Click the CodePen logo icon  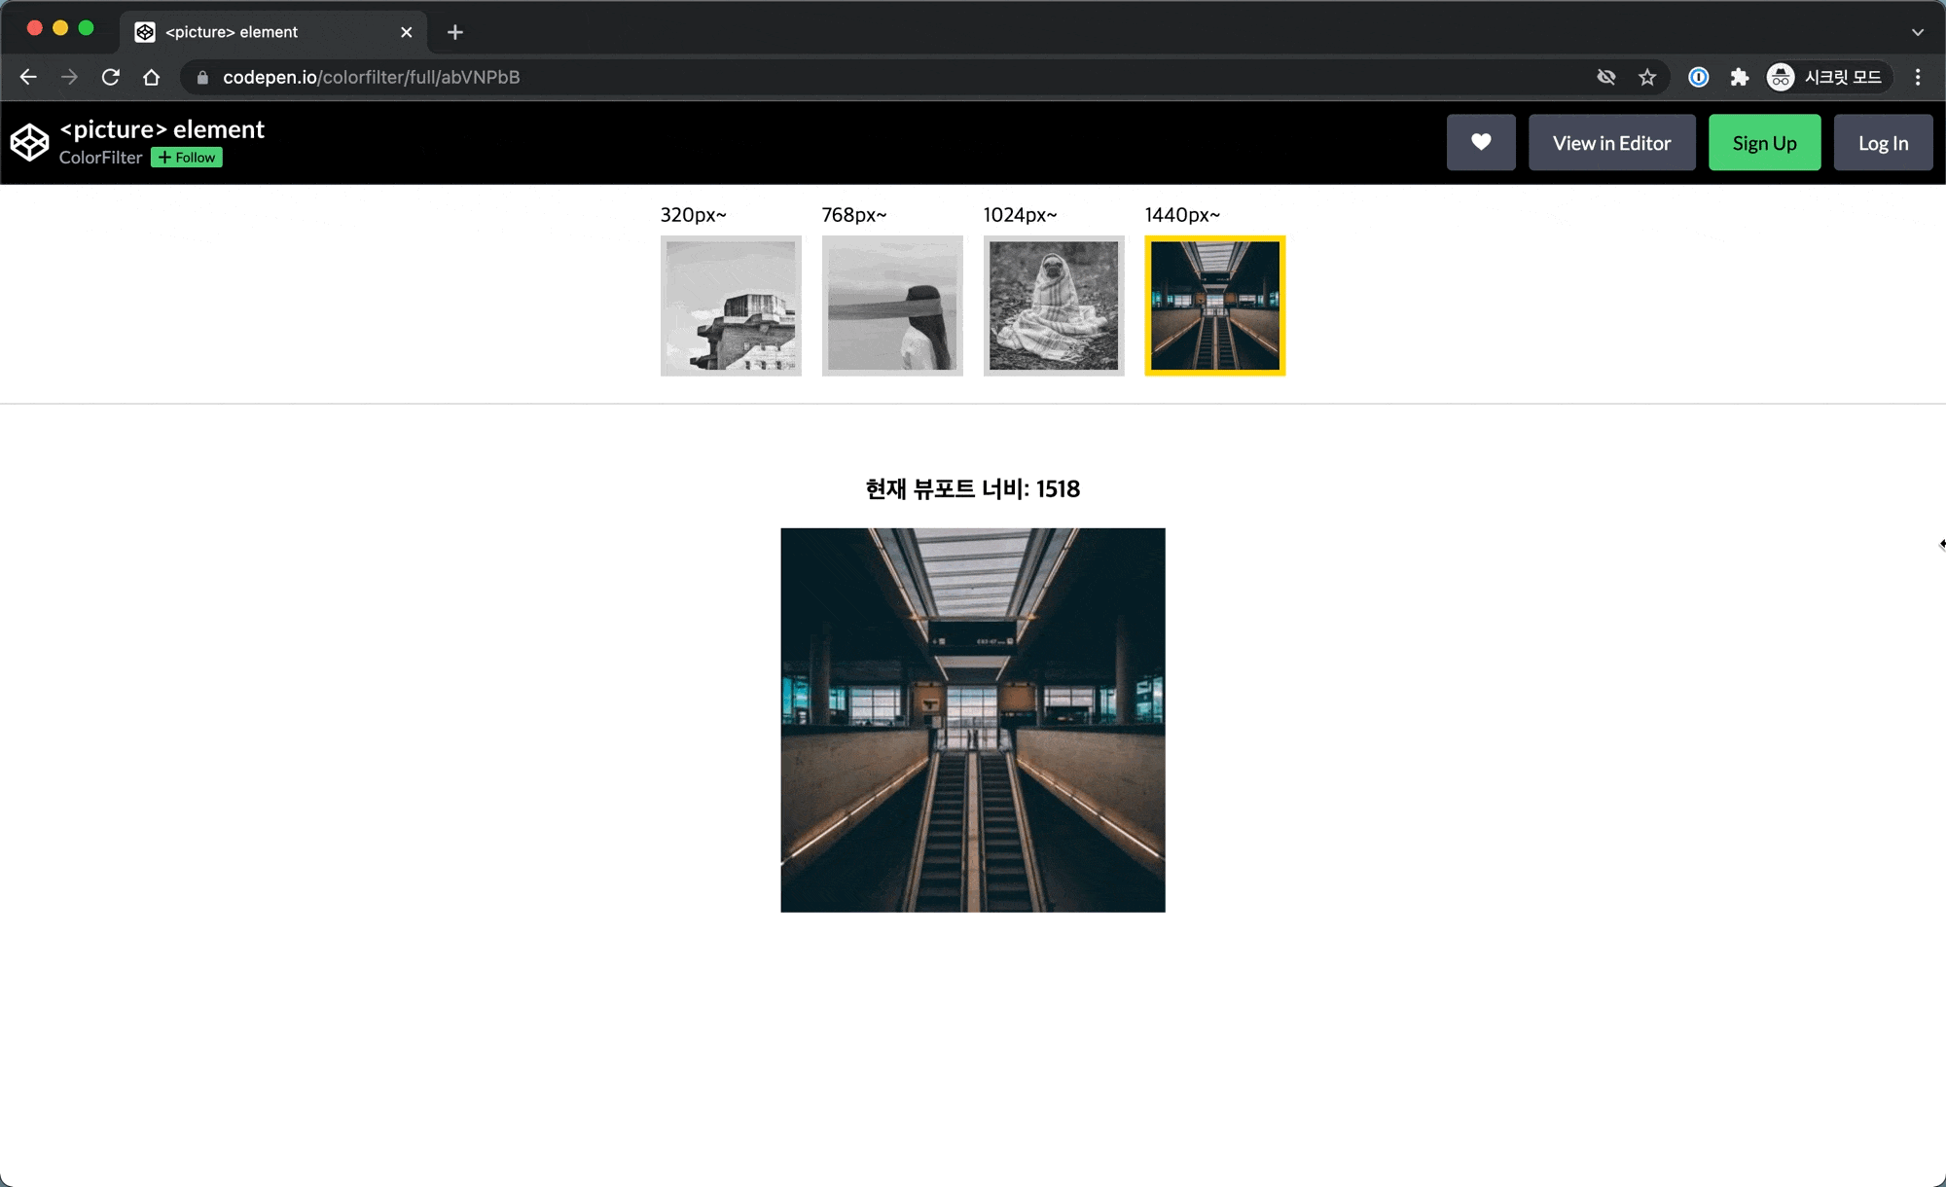click(29, 142)
